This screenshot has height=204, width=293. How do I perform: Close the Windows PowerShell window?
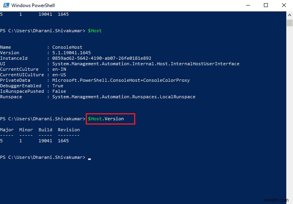point(284,6)
